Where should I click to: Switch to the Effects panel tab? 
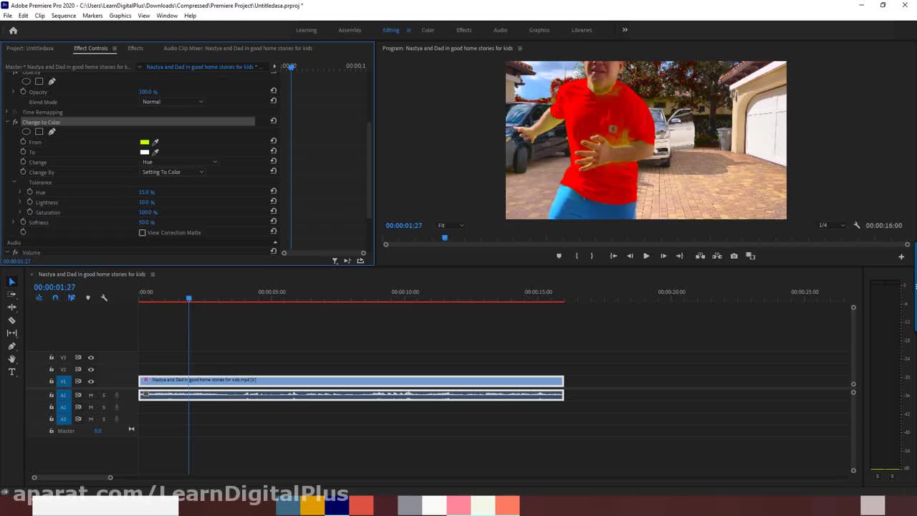click(x=135, y=48)
